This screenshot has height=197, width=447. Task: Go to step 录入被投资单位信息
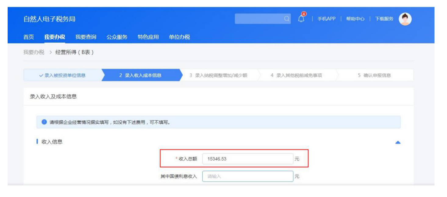[x=62, y=75]
